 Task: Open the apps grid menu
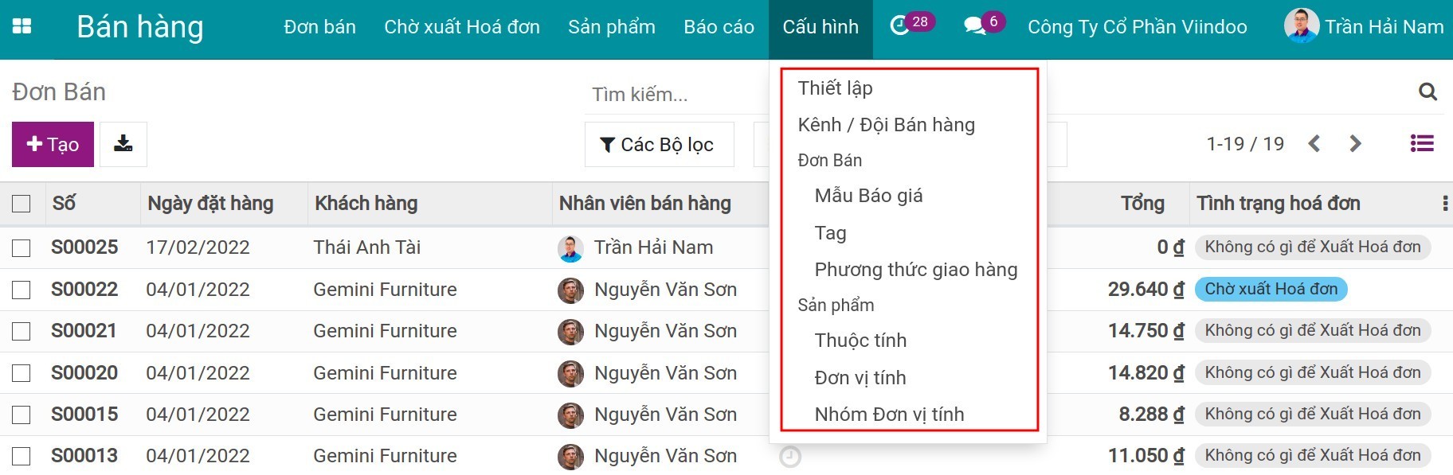tap(23, 25)
